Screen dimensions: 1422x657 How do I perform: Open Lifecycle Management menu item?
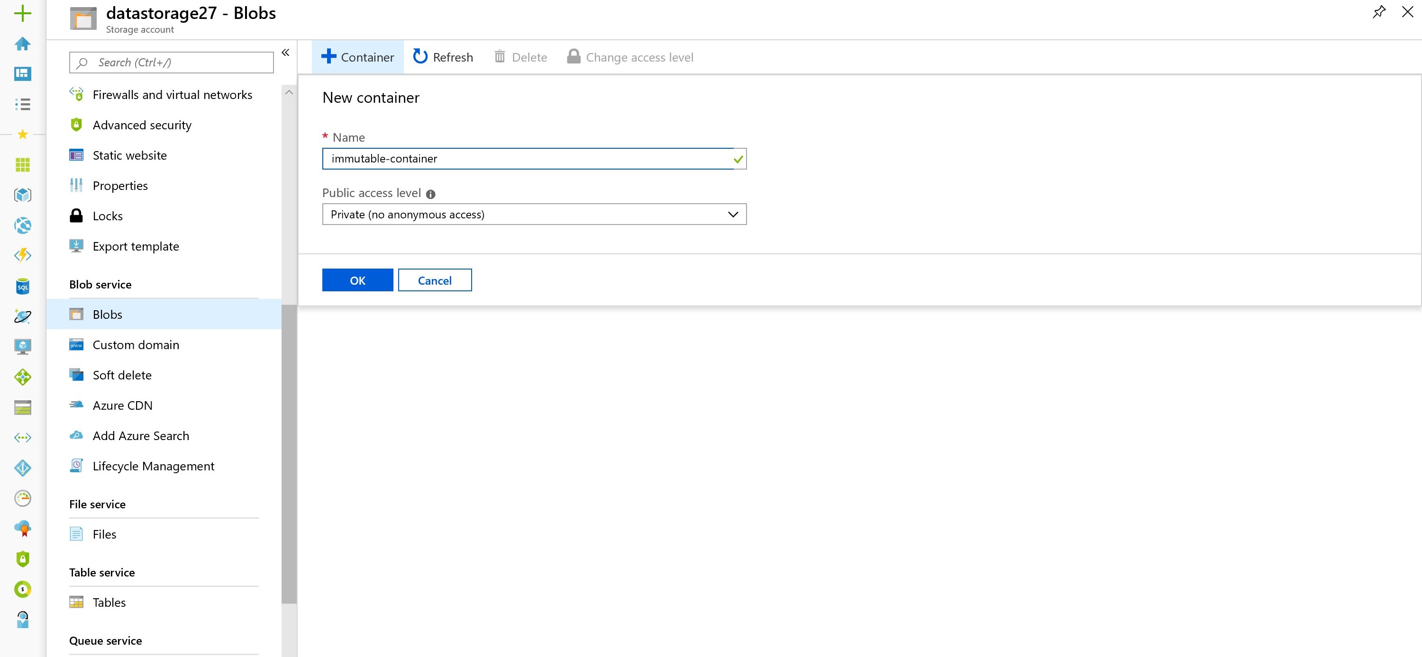pyautogui.click(x=153, y=466)
